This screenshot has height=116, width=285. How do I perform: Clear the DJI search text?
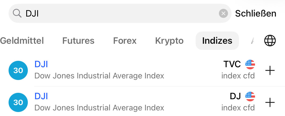[x=223, y=13]
